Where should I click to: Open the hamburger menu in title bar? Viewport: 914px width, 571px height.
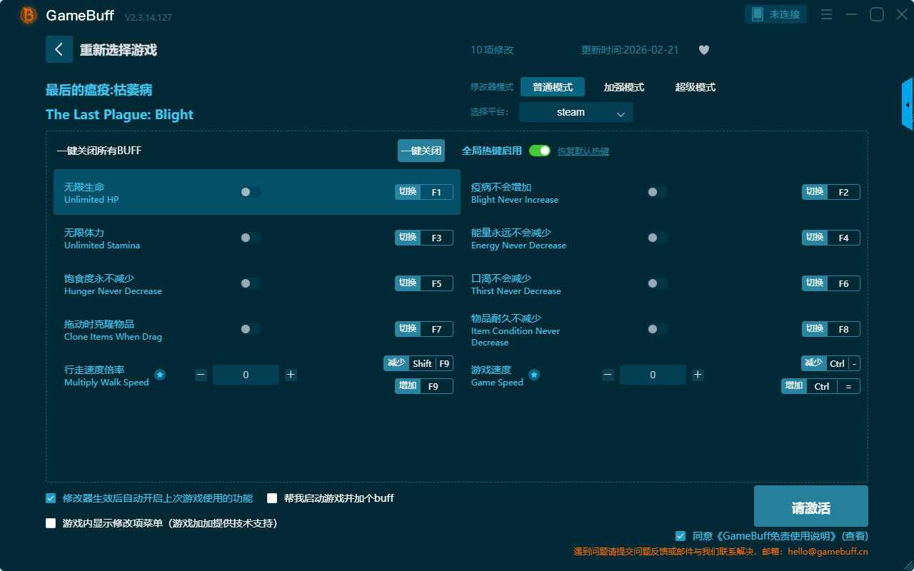(826, 14)
